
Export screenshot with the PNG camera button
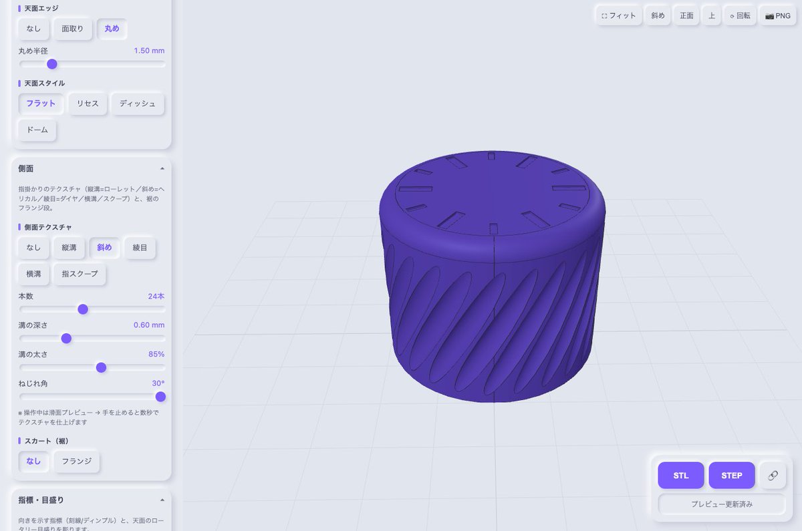pos(777,15)
